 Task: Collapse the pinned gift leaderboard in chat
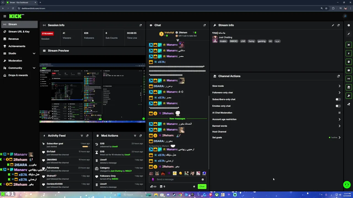pyautogui.click(x=178, y=40)
